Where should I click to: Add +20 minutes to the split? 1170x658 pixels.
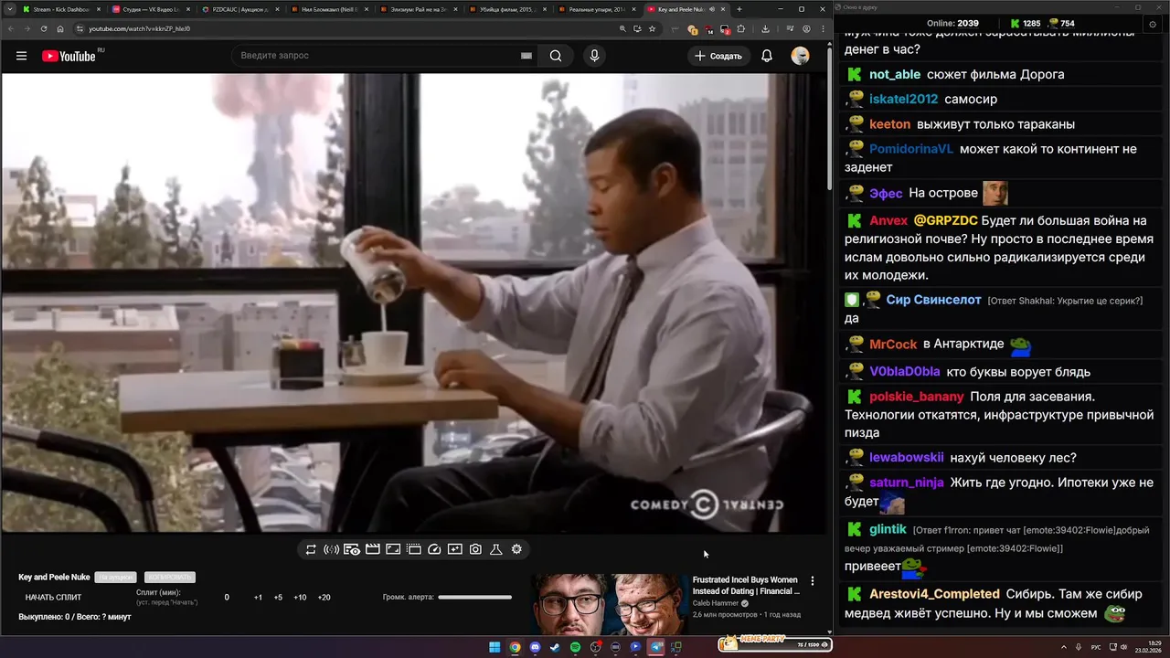(324, 598)
